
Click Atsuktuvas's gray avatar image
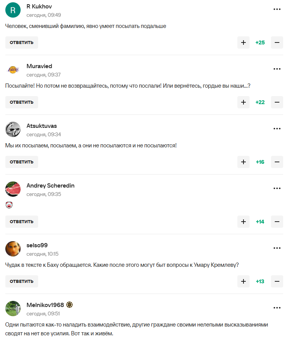pos(13,129)
